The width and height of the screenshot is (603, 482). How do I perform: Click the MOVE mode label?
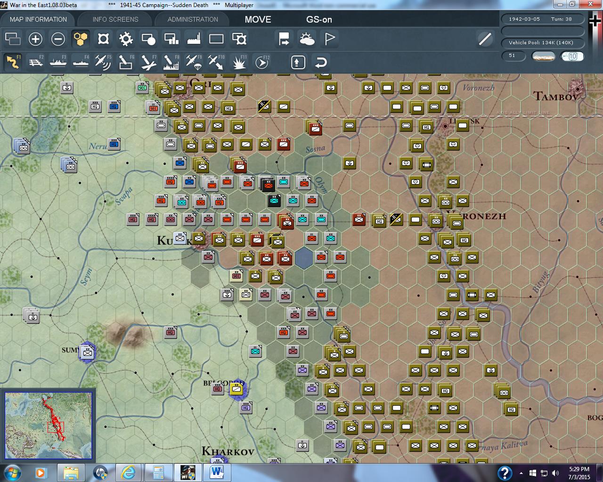(x=258, y=19)
